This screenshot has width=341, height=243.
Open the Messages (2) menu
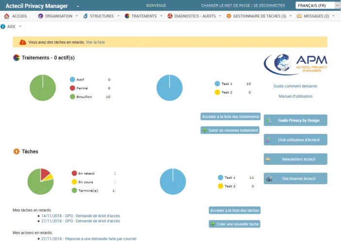pos(316,16)
